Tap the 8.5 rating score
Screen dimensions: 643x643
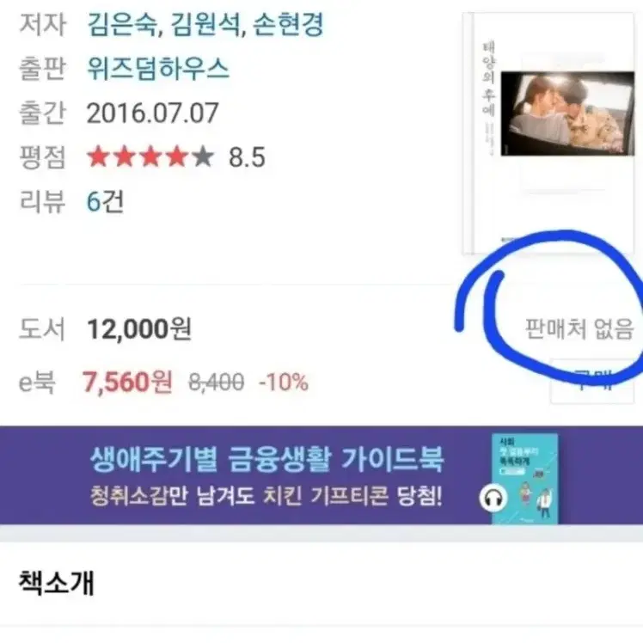(247, 157)
